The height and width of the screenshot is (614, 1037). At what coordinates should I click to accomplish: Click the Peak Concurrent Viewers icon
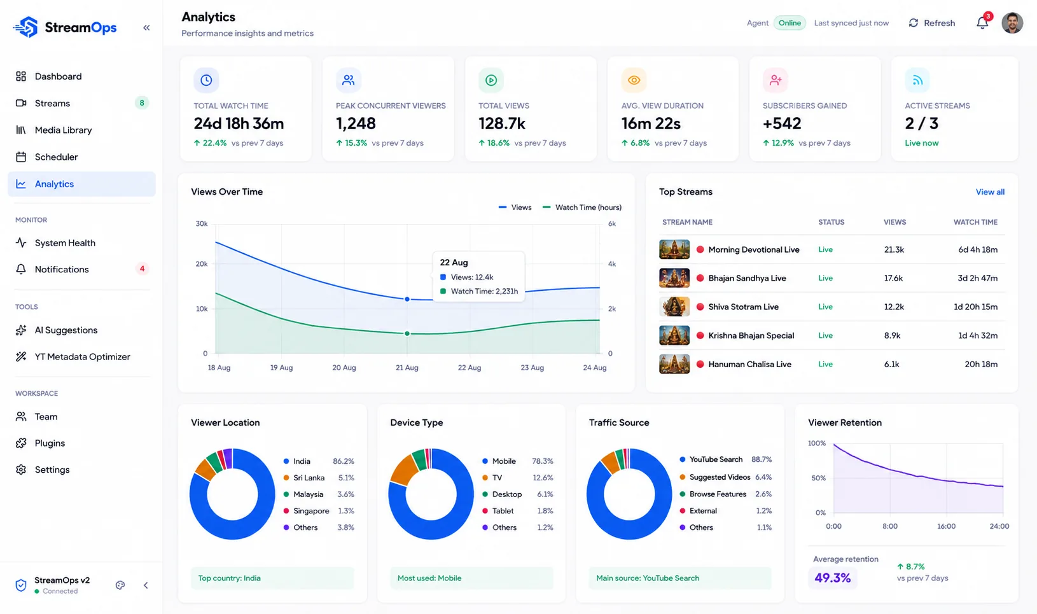coord(348,80)
